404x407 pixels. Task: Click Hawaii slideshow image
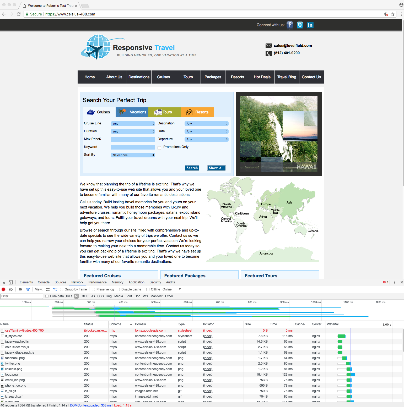[x=279, y=134]
